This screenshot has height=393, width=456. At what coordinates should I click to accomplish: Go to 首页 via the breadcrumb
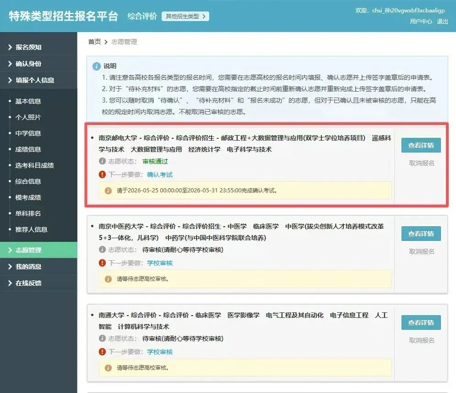coord(94,42)
